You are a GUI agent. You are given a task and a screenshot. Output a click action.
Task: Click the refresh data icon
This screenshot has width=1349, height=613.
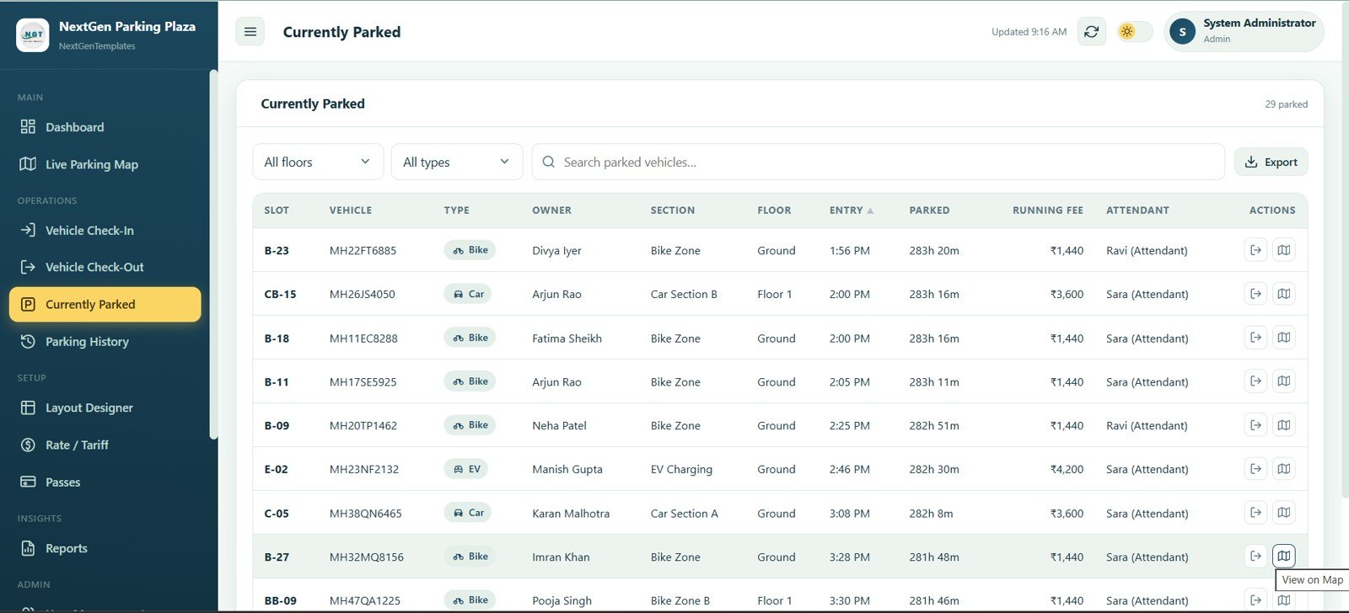(x=1092, y=32)
